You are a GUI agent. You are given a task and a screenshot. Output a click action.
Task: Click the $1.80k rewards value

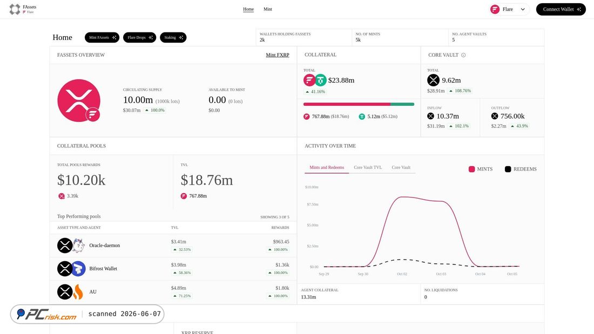(x=282, y=288)
